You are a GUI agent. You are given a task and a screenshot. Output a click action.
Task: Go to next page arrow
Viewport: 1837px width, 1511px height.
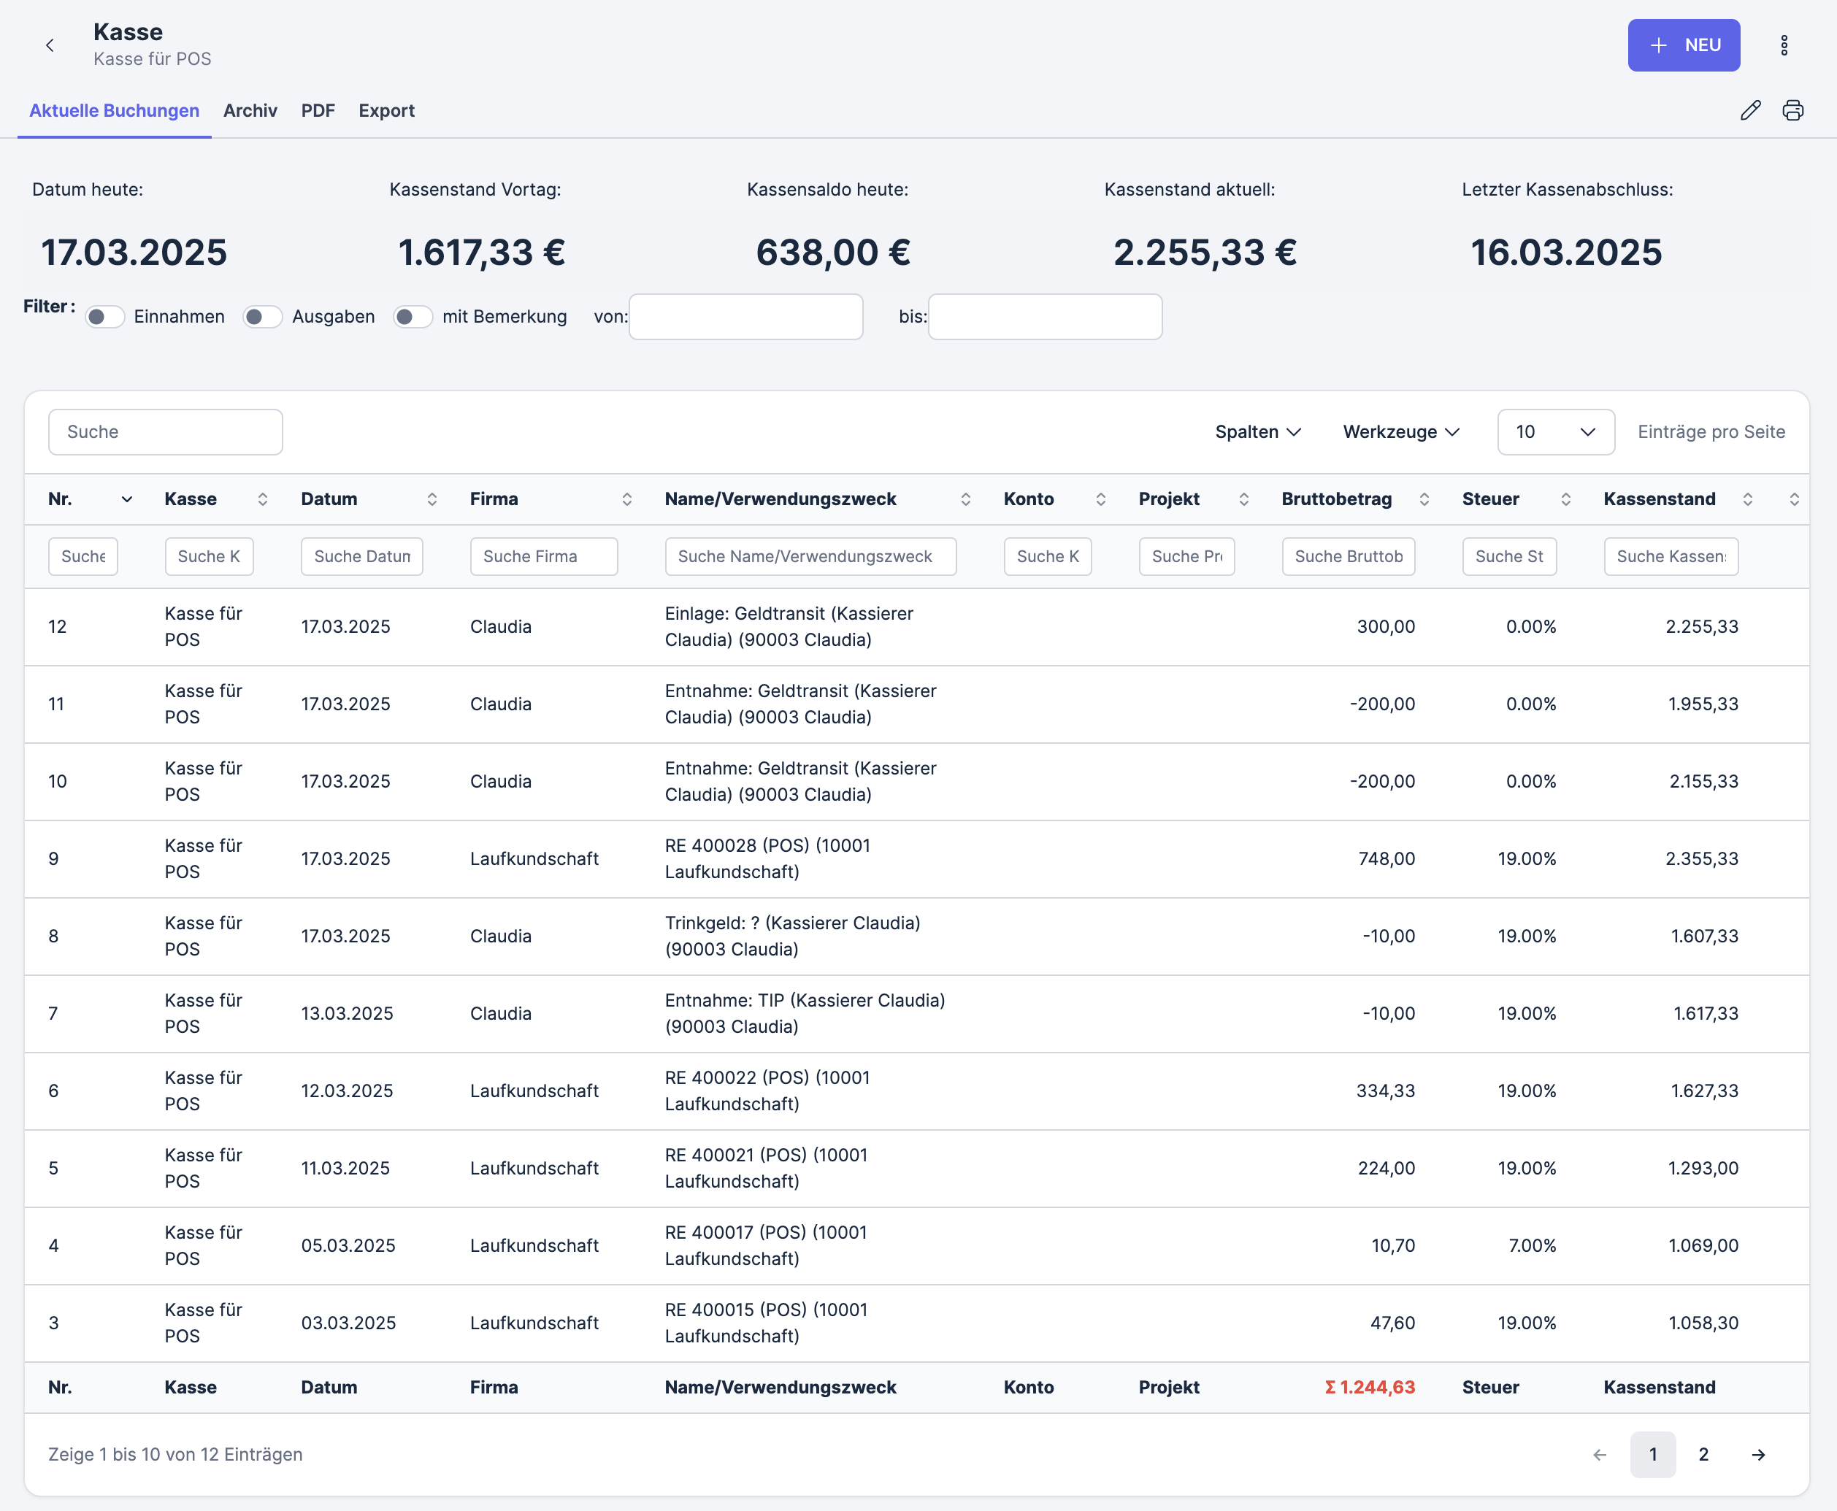pyautogui.click(x=1757, y=1454)
